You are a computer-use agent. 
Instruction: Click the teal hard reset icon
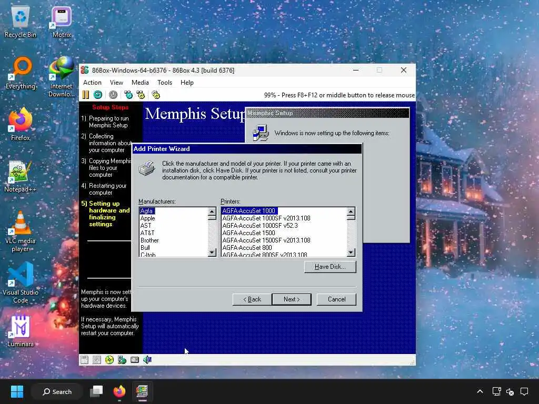[97, 95]
